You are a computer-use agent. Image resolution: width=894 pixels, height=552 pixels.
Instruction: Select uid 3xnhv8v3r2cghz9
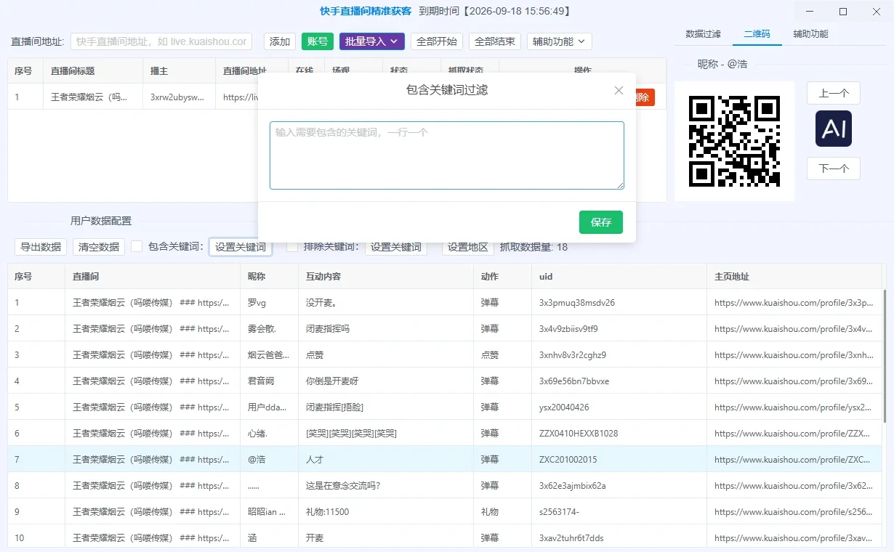(x=619, y=355)
